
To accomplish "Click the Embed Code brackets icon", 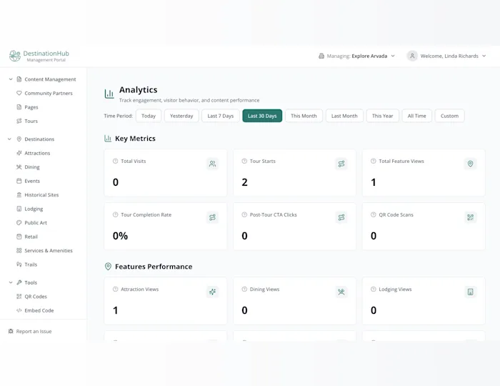I will 19,310.
